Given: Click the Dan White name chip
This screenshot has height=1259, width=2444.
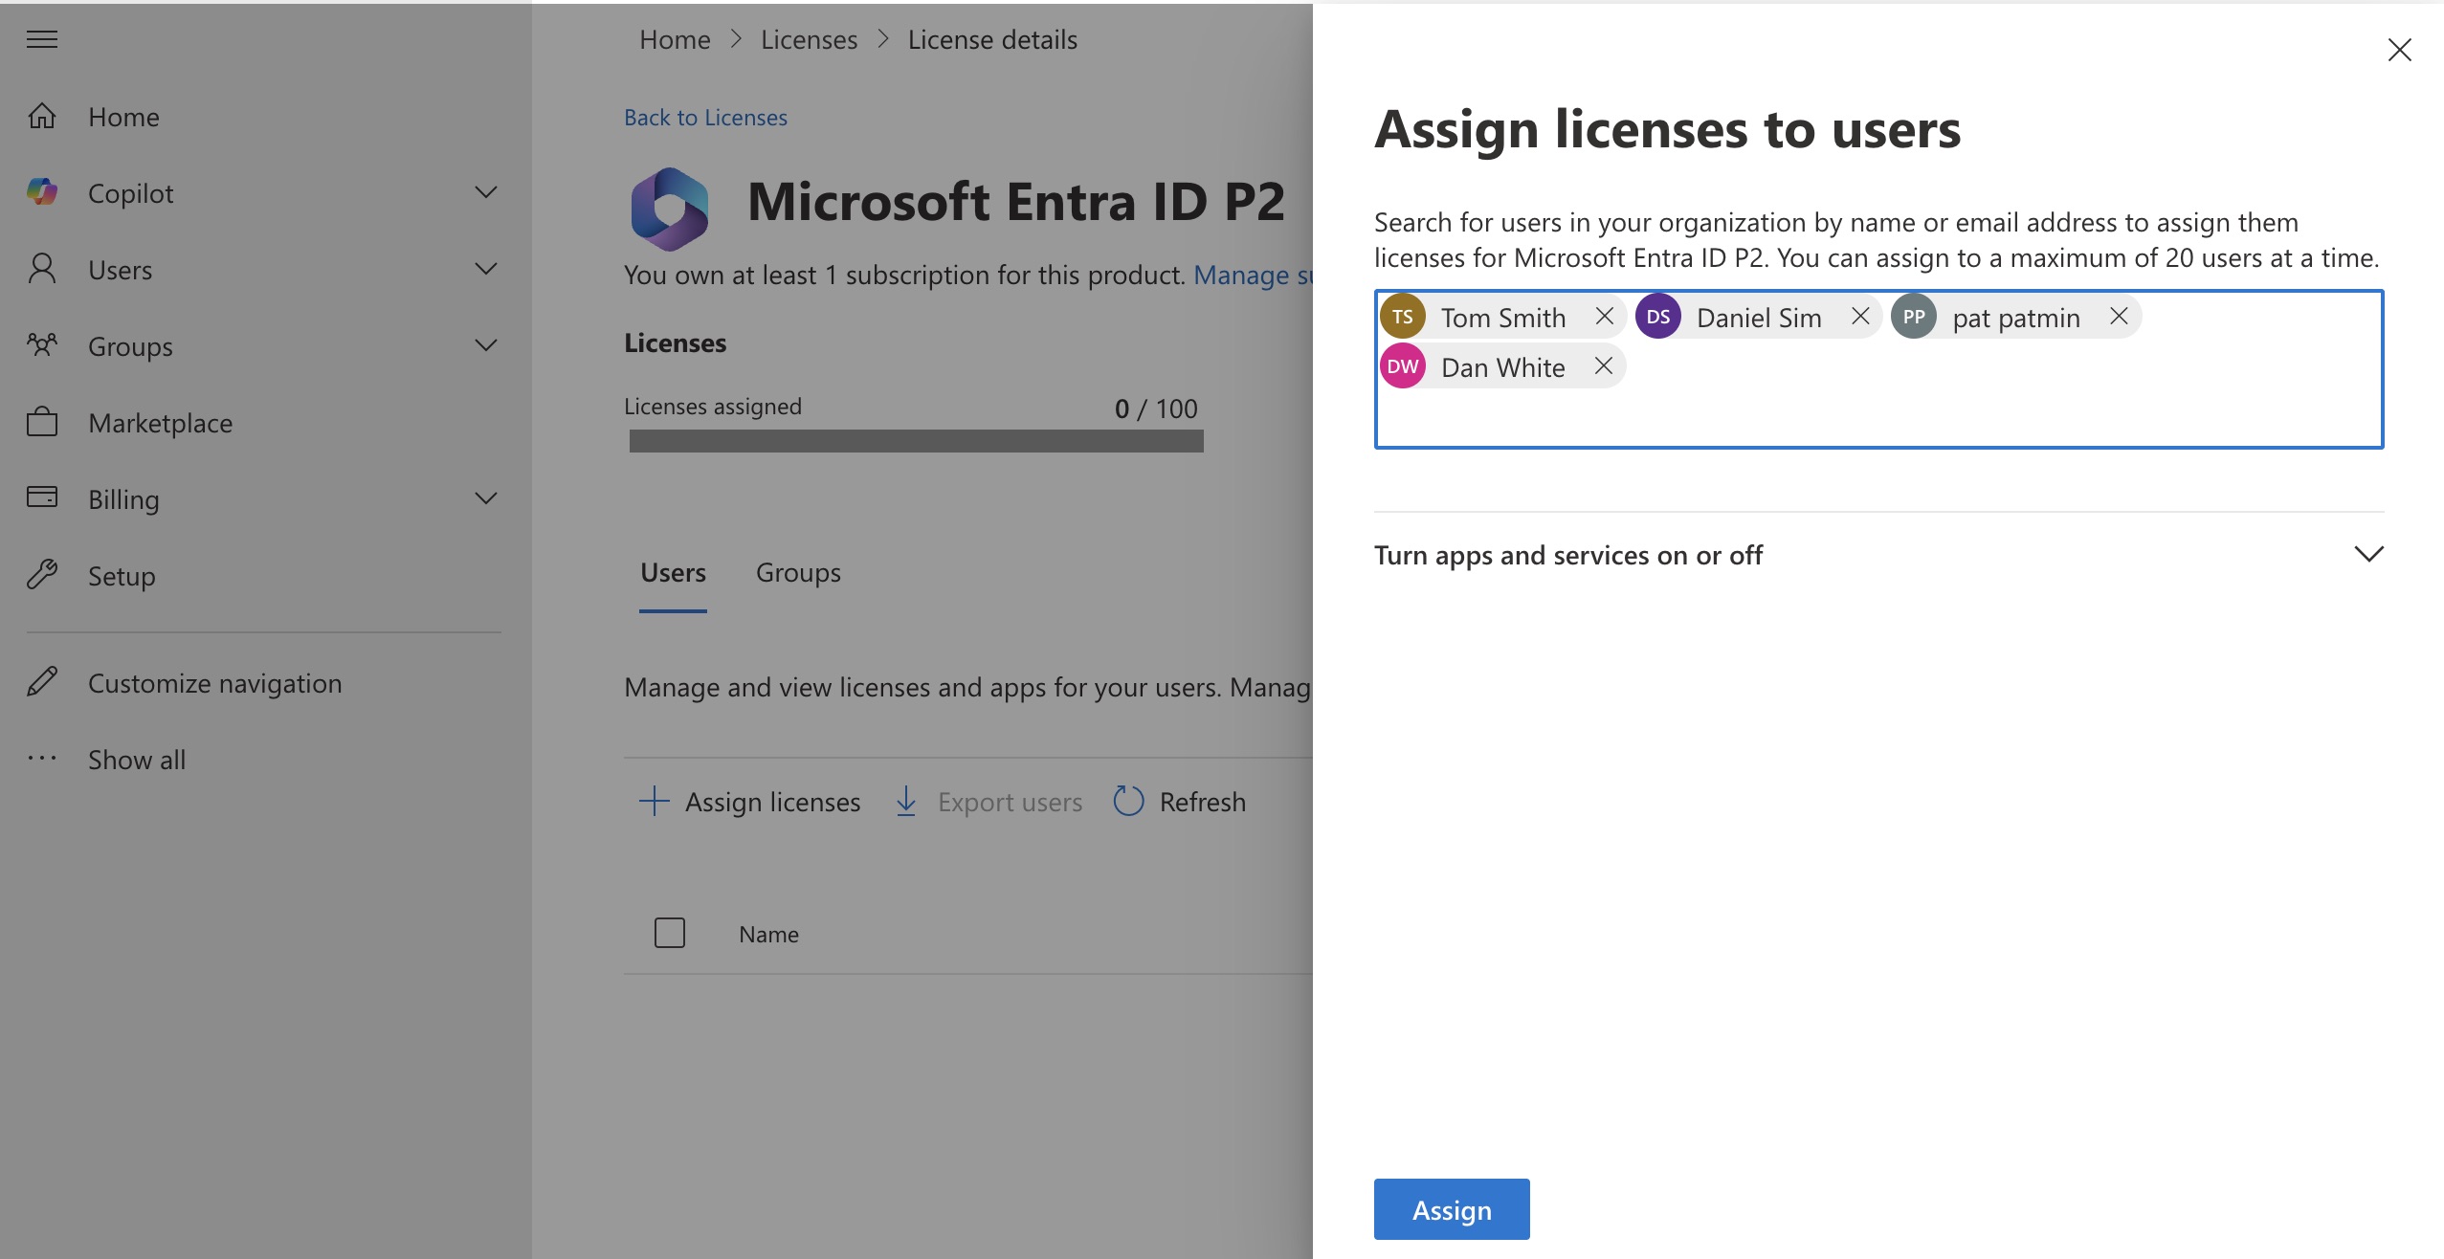Looking at the screenshot, I should tap(1503, 367).
